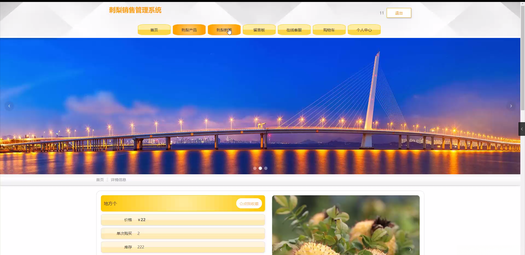The height and width of the screenshot is (255, 525).
Task: Select the first carousel indicator dot
Action: [255, 168]
